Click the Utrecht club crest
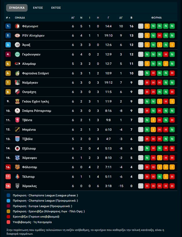 (x=17, y=92)
